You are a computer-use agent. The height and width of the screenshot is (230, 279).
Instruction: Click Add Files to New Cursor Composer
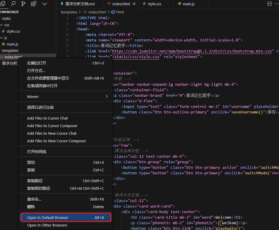pos(66,141)
